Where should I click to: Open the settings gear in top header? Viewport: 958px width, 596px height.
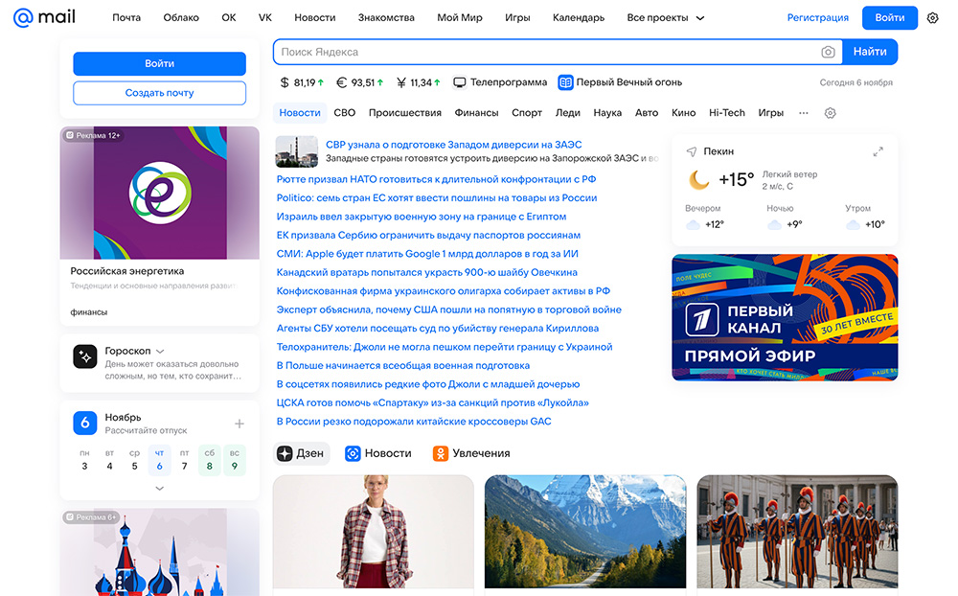933,17
